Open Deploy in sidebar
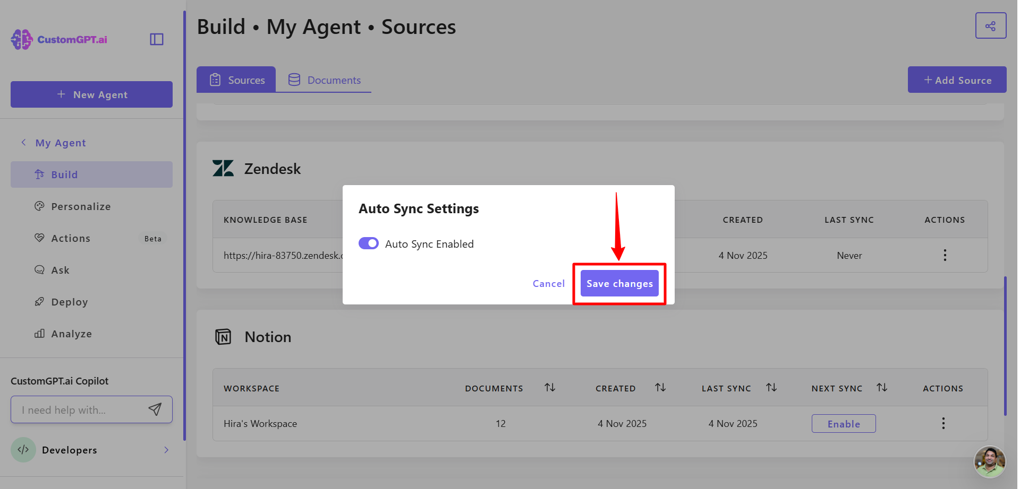This screenshot has height=489, width=1020. click(x=91, y=302)
